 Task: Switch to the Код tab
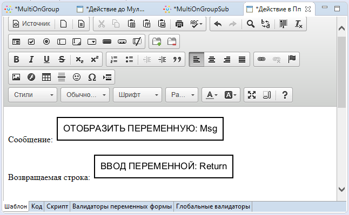[37, 206]
